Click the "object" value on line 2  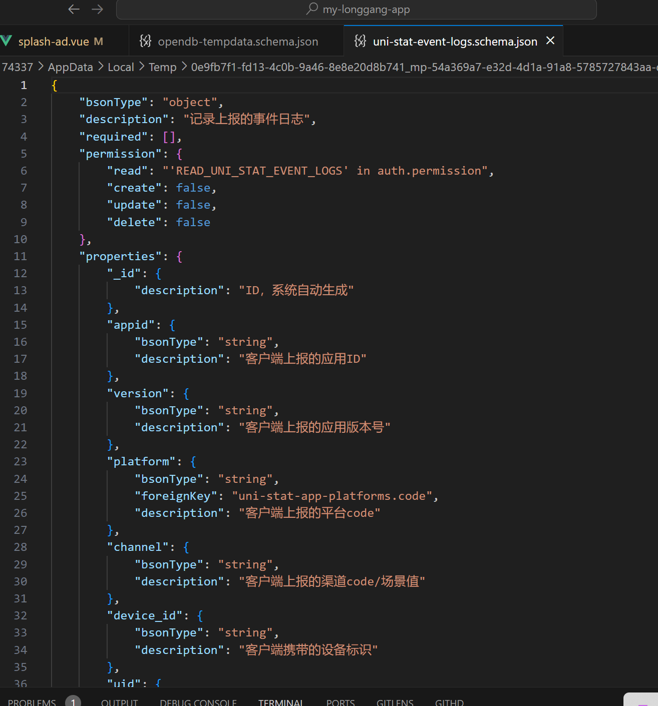point(190,102)
